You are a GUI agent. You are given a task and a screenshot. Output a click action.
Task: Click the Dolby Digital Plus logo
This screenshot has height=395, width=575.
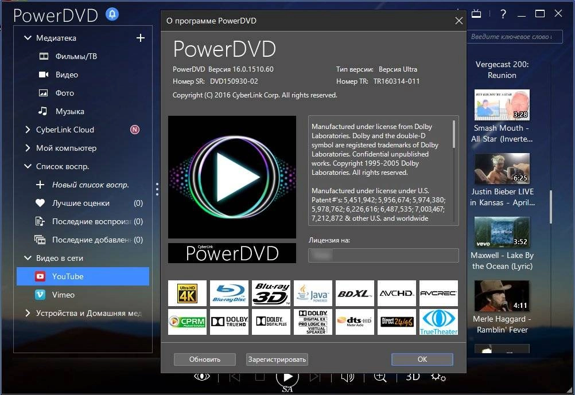click(x=271, y=322)
